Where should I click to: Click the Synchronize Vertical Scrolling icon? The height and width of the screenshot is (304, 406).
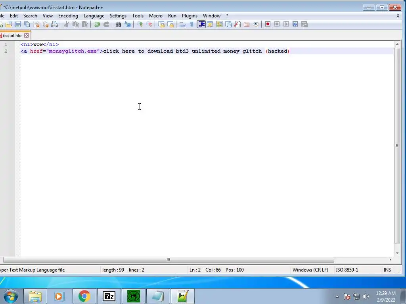[x=161, y=24]
